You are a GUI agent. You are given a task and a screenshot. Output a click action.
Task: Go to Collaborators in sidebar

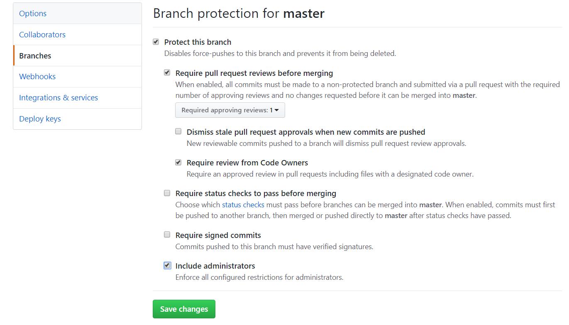[42, 34]
